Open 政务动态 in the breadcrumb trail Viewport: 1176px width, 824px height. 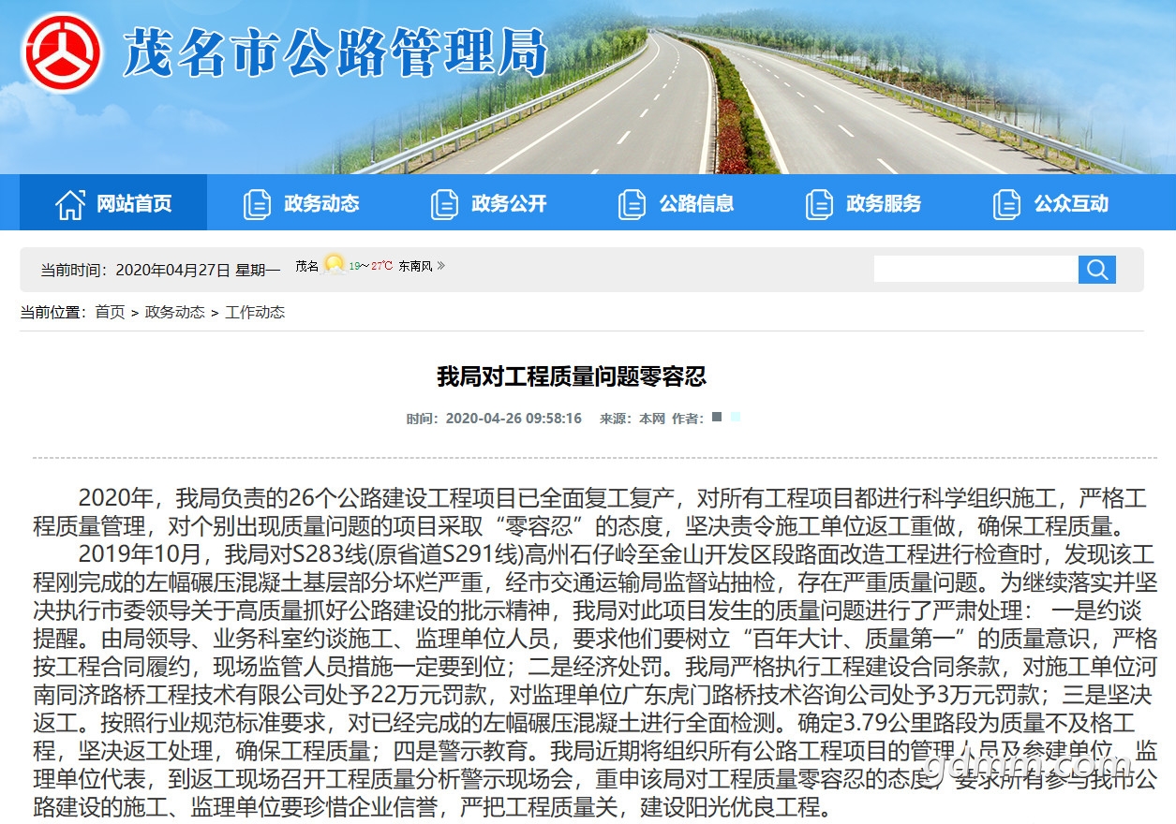pos(174,312)
